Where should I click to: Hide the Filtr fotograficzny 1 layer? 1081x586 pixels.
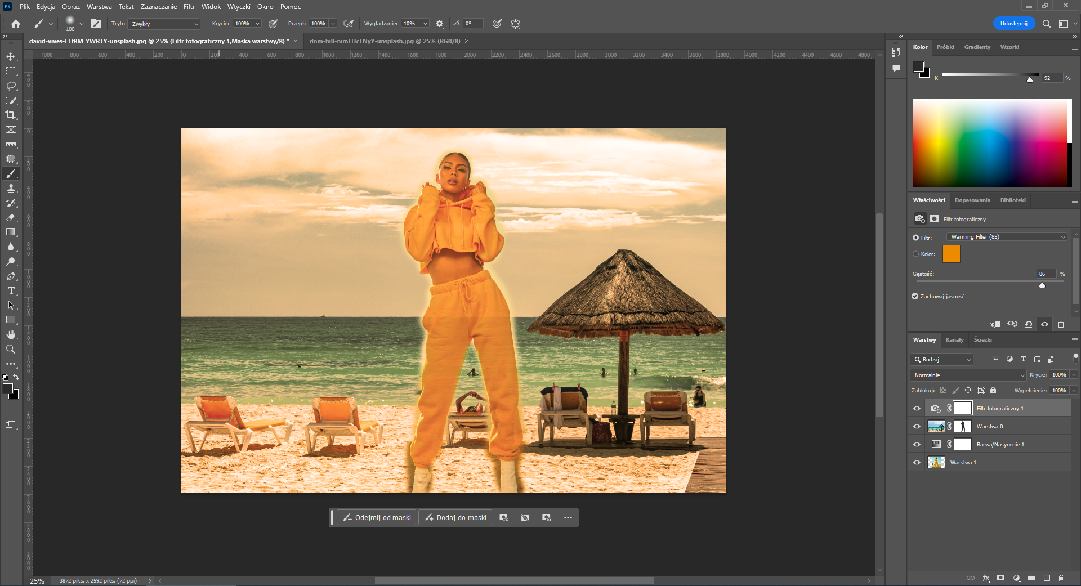(917, 409)
